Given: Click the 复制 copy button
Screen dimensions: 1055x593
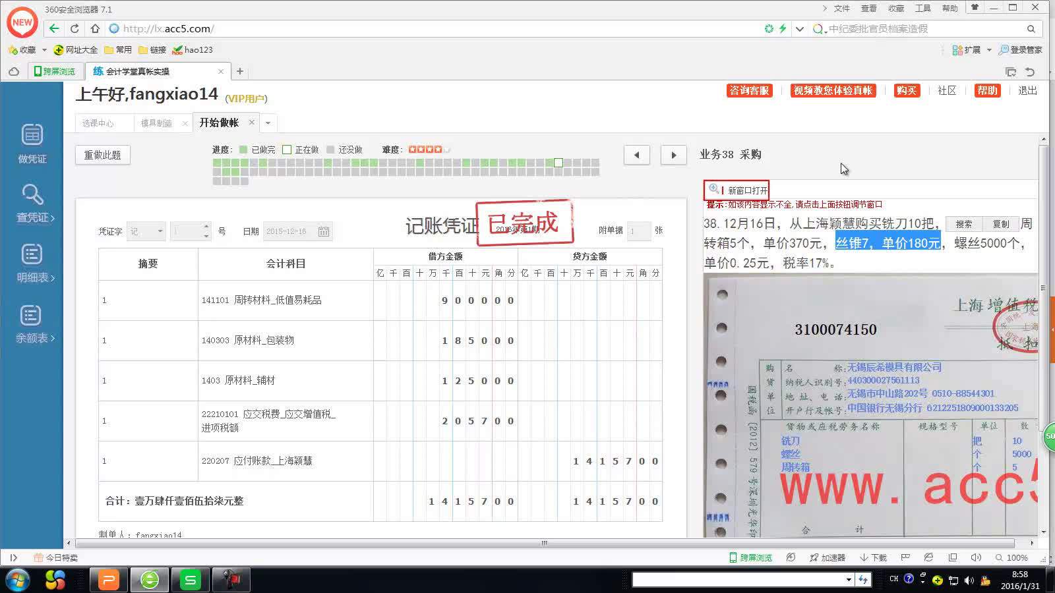Looking at the screenshot, I should 1002,223.
